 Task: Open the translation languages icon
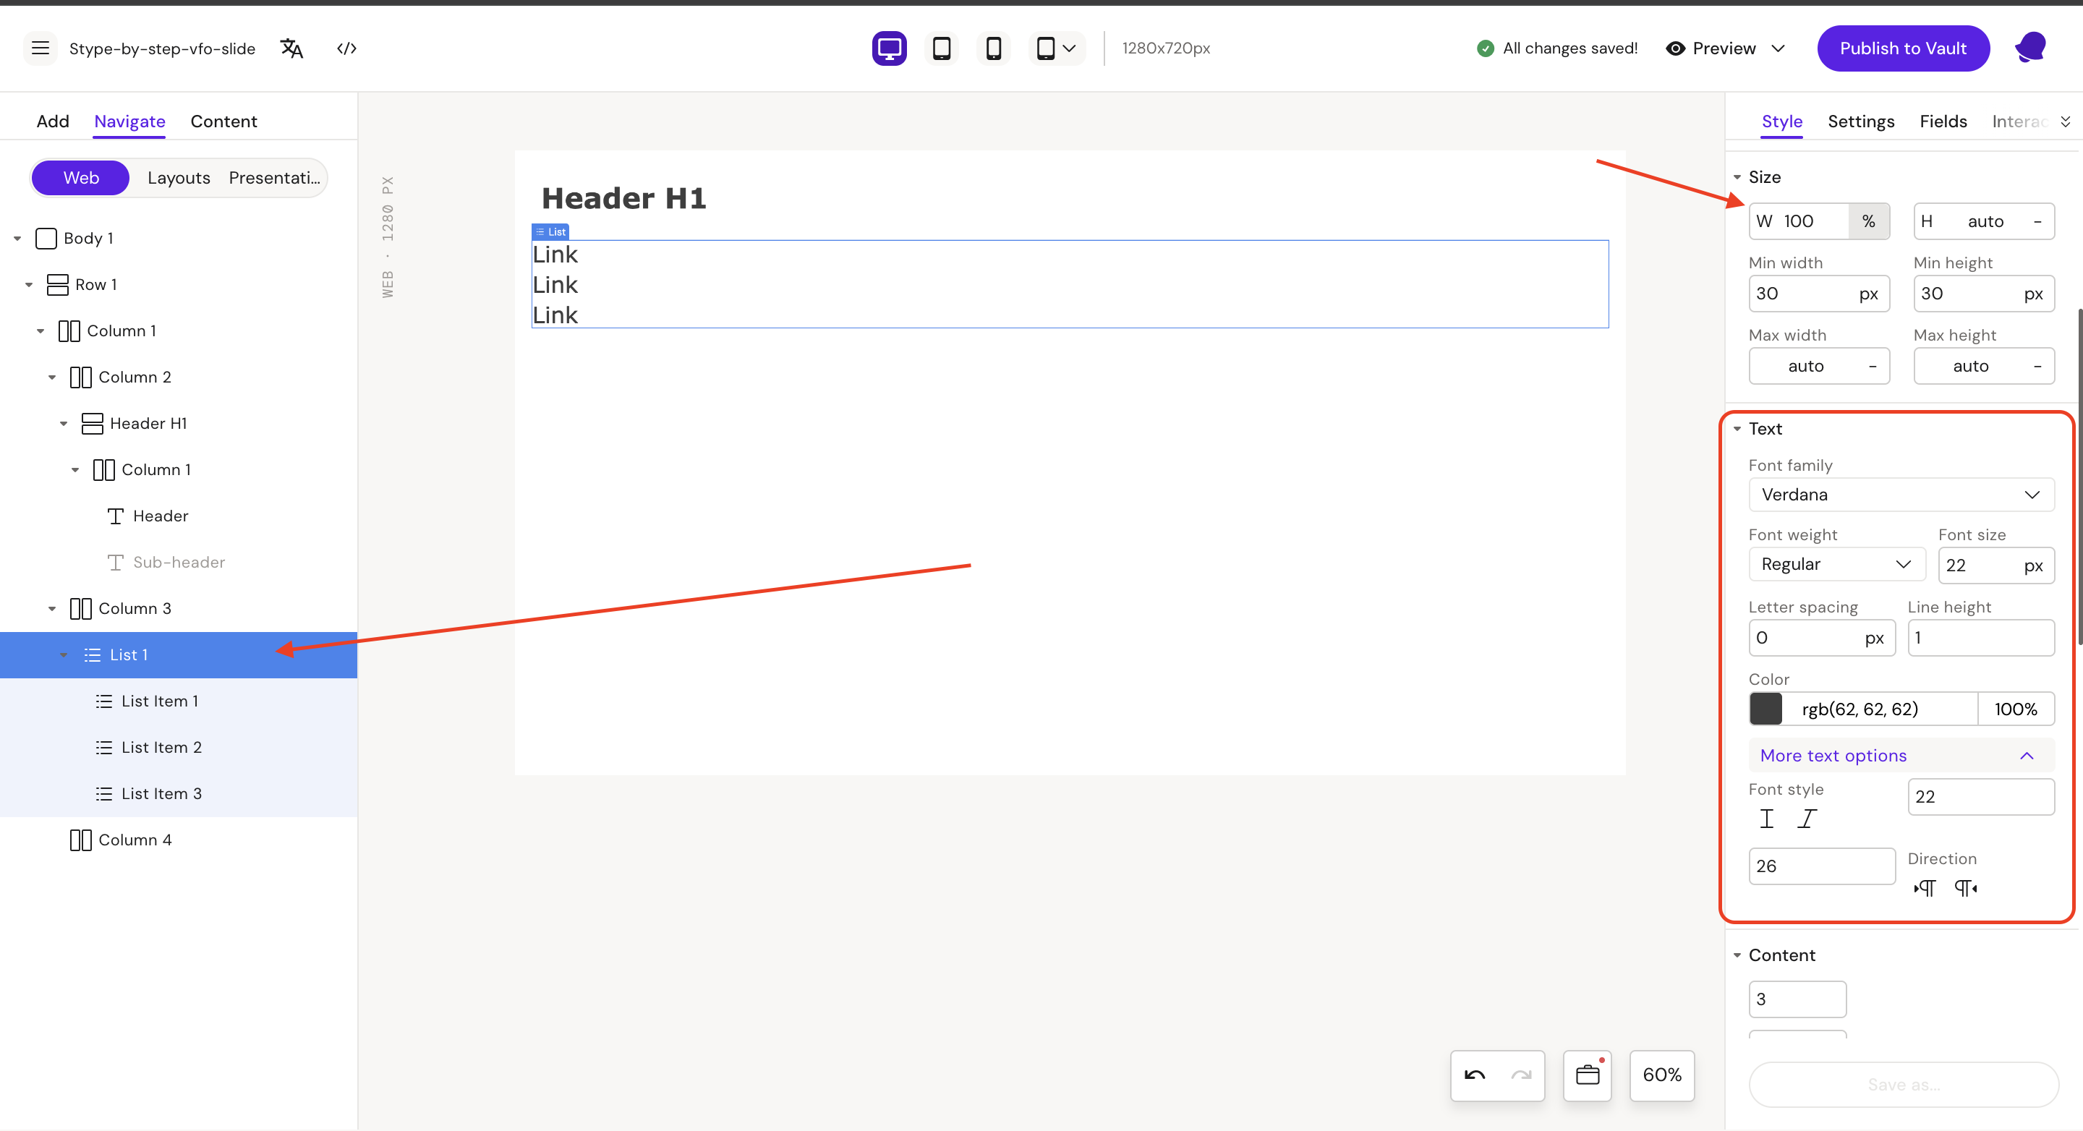pyautogui.click(x=291, y=48)
